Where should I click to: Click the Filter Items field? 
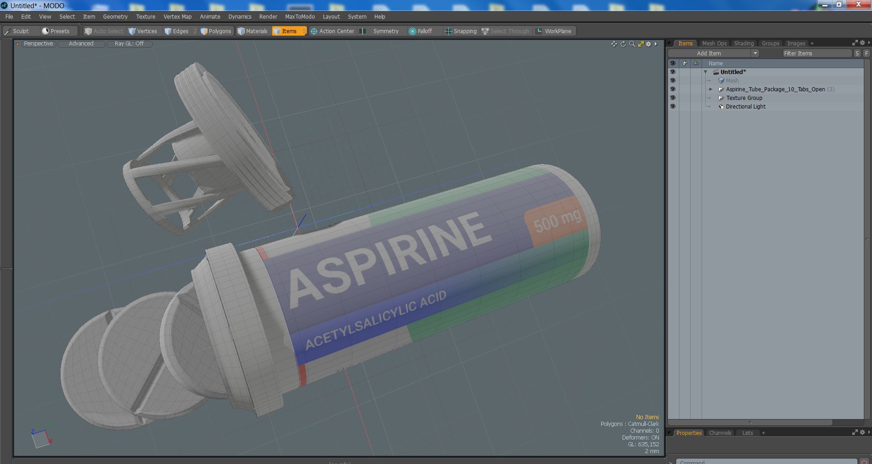(x=817, y=53)
